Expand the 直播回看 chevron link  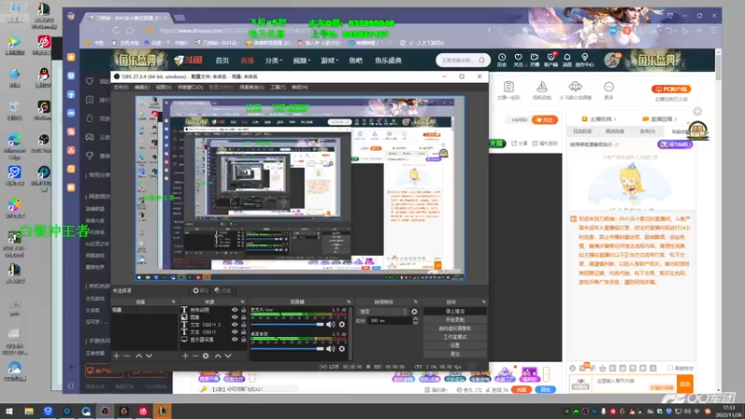click(x=659, y=119)
